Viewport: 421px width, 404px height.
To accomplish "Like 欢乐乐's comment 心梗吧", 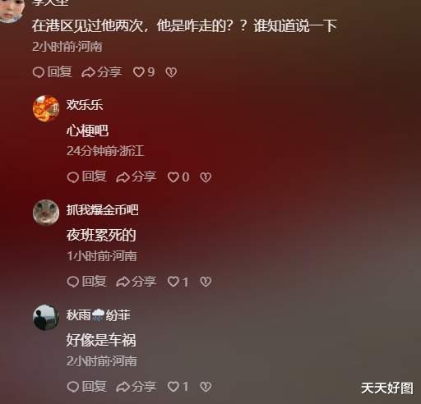I will (178, 177).
